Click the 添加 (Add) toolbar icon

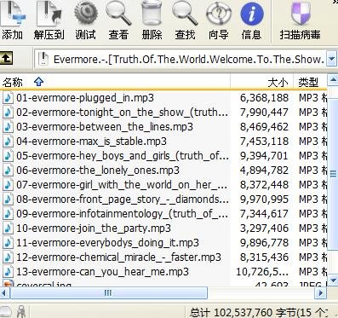click(x=13, y=14)
